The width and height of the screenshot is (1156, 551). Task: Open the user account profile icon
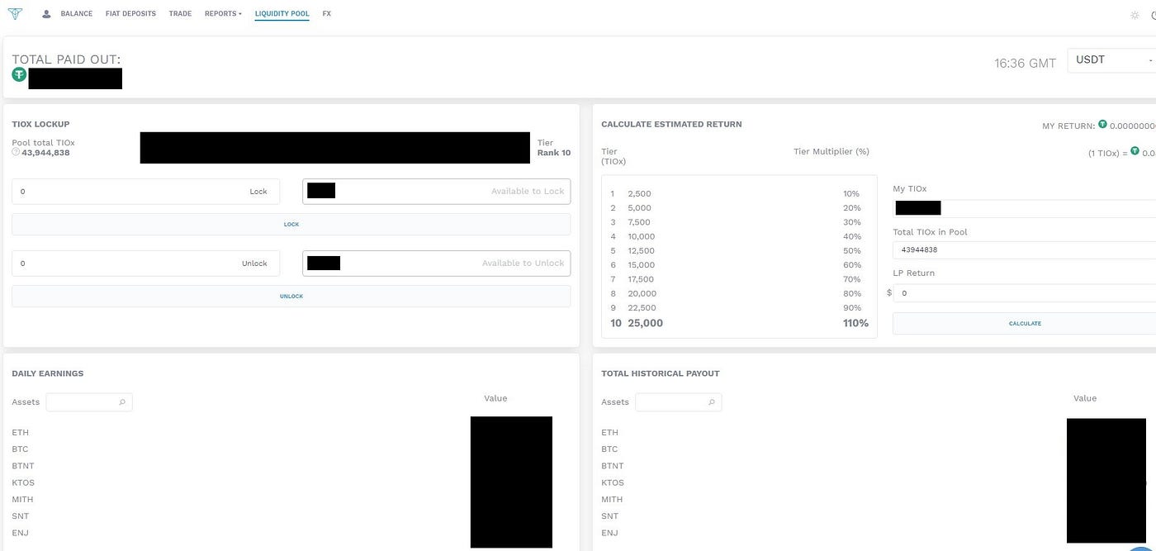click(x=46, y=14)
